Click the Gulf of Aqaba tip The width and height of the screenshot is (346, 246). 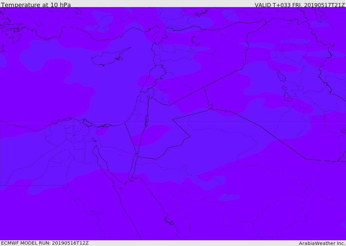[137, 154]
